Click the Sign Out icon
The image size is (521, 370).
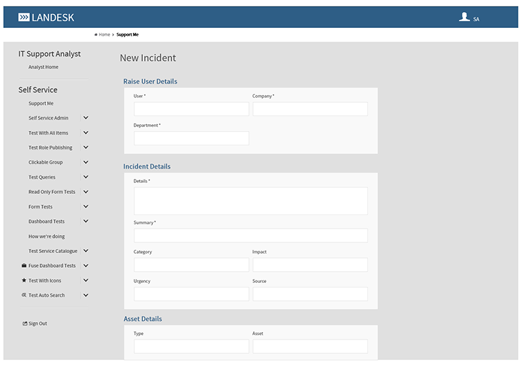click(25, 324)
